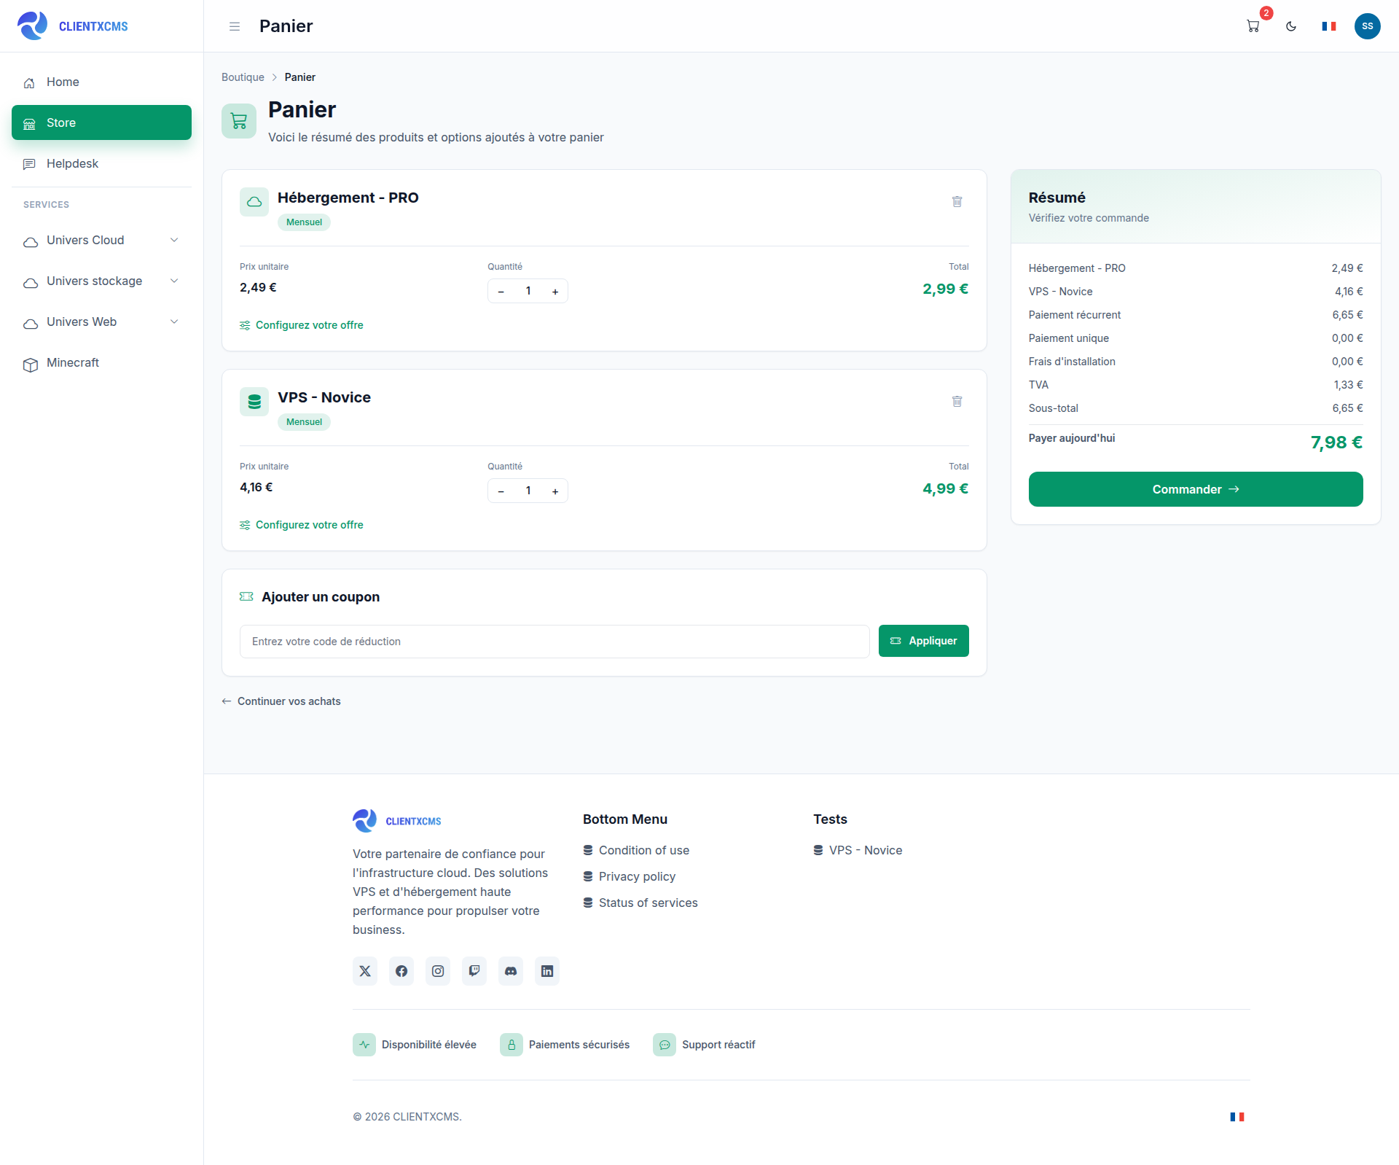1399x1165 pixels.
Task: Open Minecraft services in sidebar
Action: tap(101, 363)
